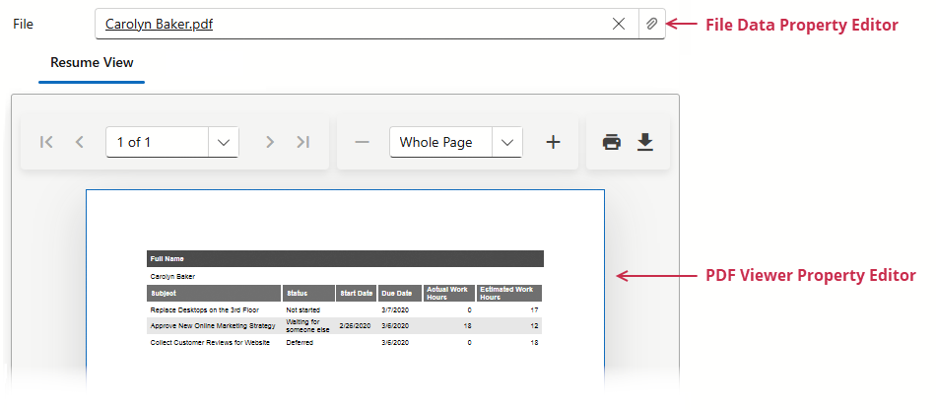
Task: Open the Carolyn Baker.pdf link
Action: coord(159,24)
